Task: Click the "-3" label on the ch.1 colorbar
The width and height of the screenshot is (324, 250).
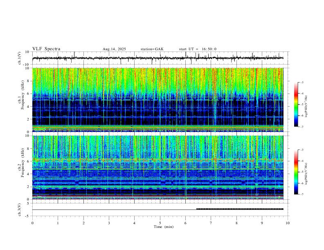Action: tap(301, 82)
